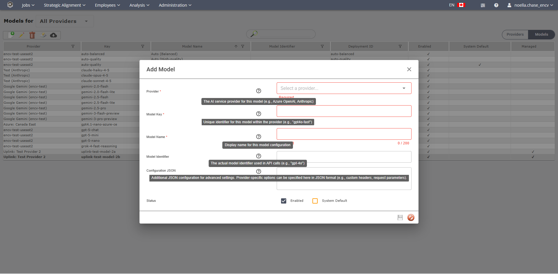Click the Model Identifier input field
This screenshot has height=274, width=558.
pos(344,157)
